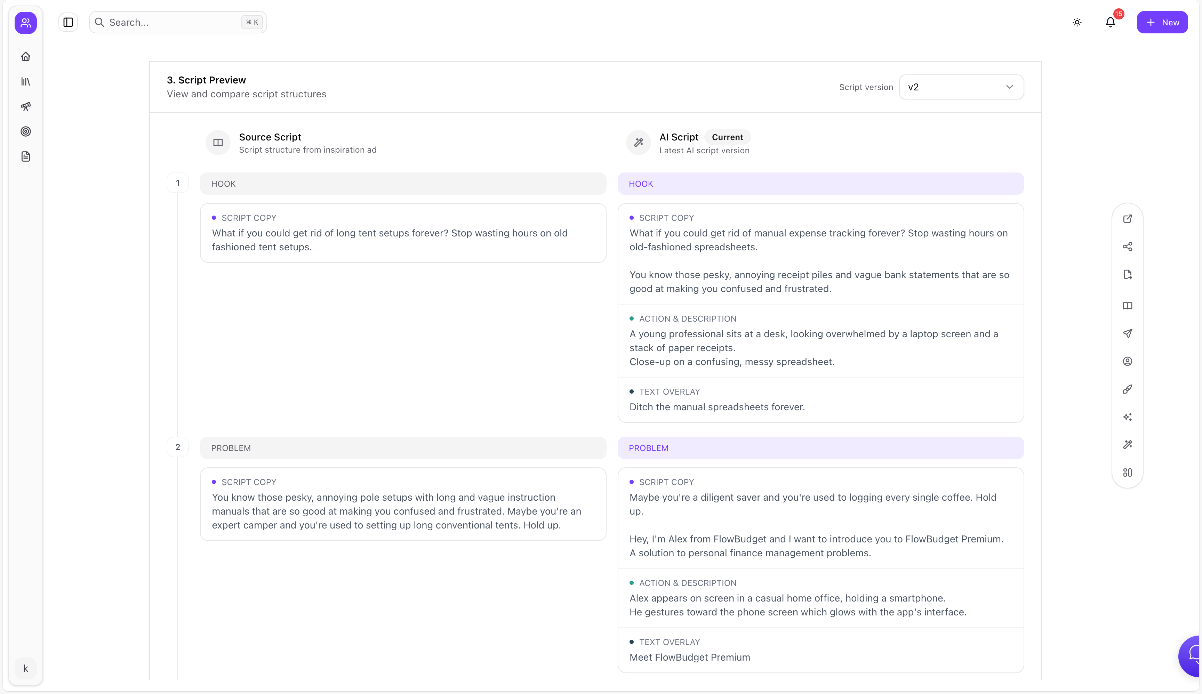Click the sparkles AI icon
Screen dimensions: 1202x694
coord(1127,417)
